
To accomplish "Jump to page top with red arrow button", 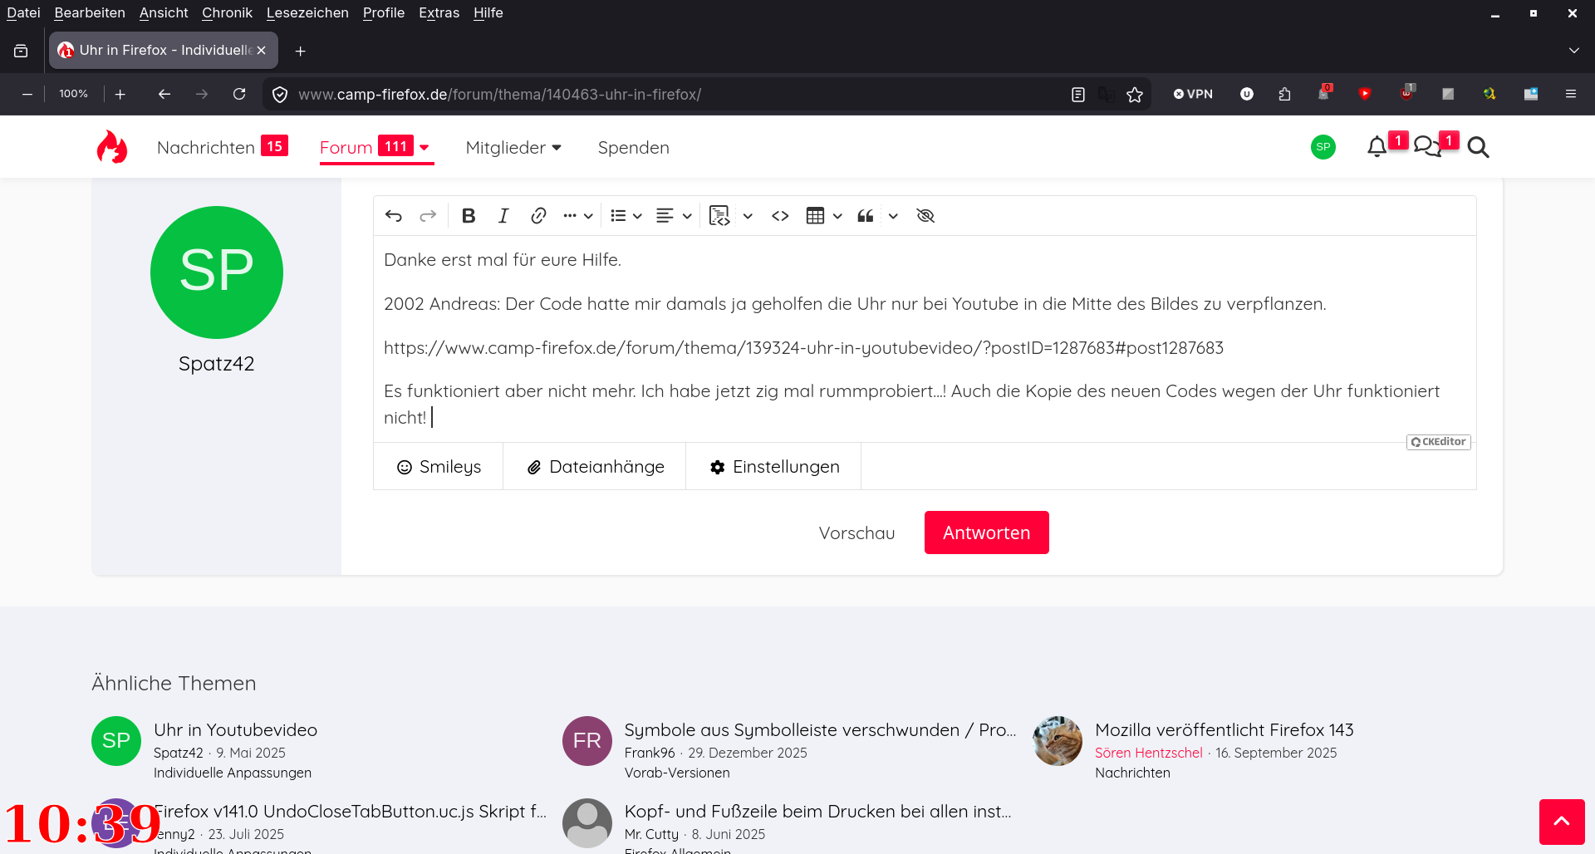I will point(1562,822).
